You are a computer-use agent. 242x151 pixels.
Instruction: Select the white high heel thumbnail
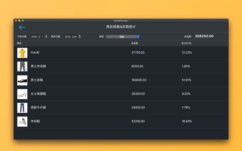tap(22, 94)
